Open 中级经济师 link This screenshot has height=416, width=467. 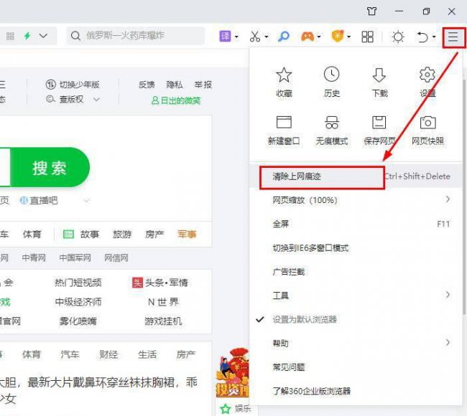click(x=78, y=302)
